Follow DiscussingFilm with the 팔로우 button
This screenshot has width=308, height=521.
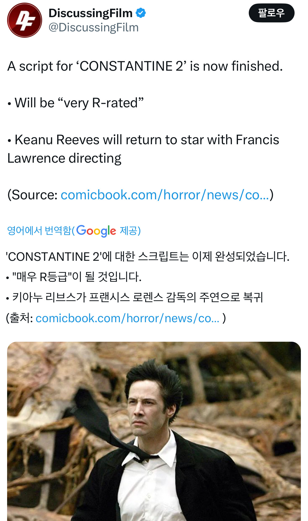tap(271, 13)
